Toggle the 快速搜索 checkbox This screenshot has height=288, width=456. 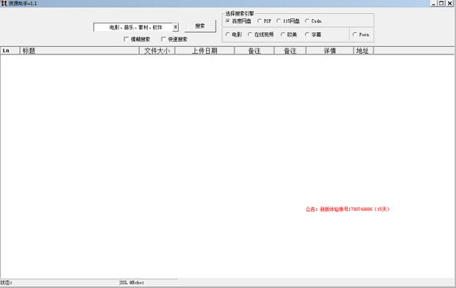tap(163, 39)
